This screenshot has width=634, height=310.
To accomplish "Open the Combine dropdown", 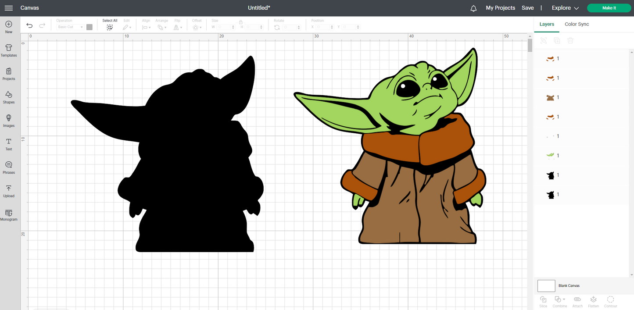I will [559, 300].
